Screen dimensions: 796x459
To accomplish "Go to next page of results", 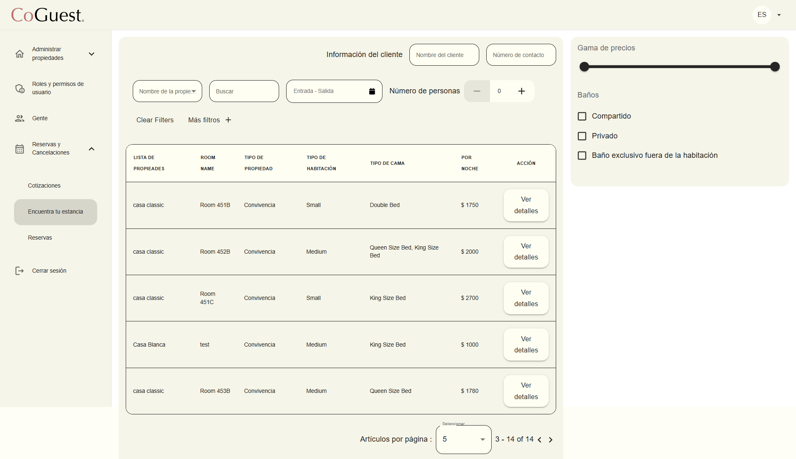I will pos(550,440).
